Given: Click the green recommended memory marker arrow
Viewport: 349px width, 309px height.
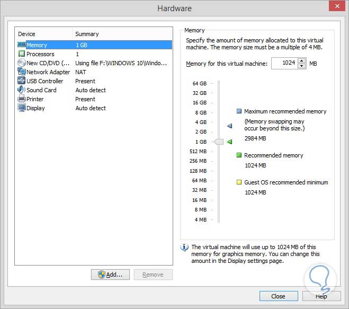Looking at the screenshot, I should pos(230,142).
